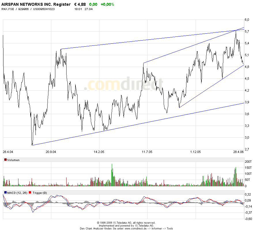Screen dimensions: 253x230
Task: Click the price axis label 3,0
Action: point(247,137)
